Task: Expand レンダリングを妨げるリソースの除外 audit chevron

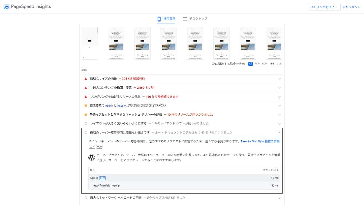Action: [x=279, y=97]
